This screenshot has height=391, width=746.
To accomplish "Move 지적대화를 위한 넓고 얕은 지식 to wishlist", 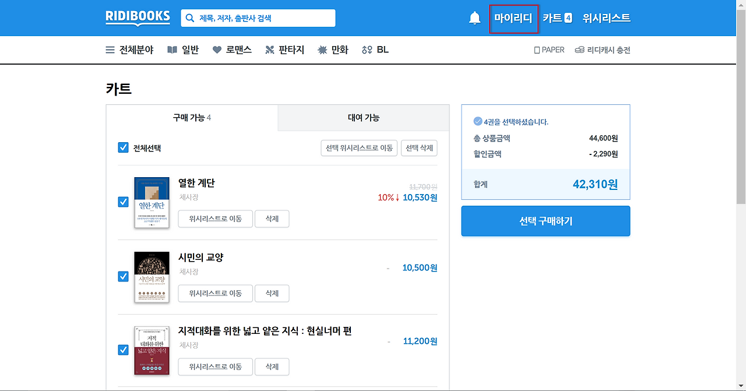I will click(216, 367).
